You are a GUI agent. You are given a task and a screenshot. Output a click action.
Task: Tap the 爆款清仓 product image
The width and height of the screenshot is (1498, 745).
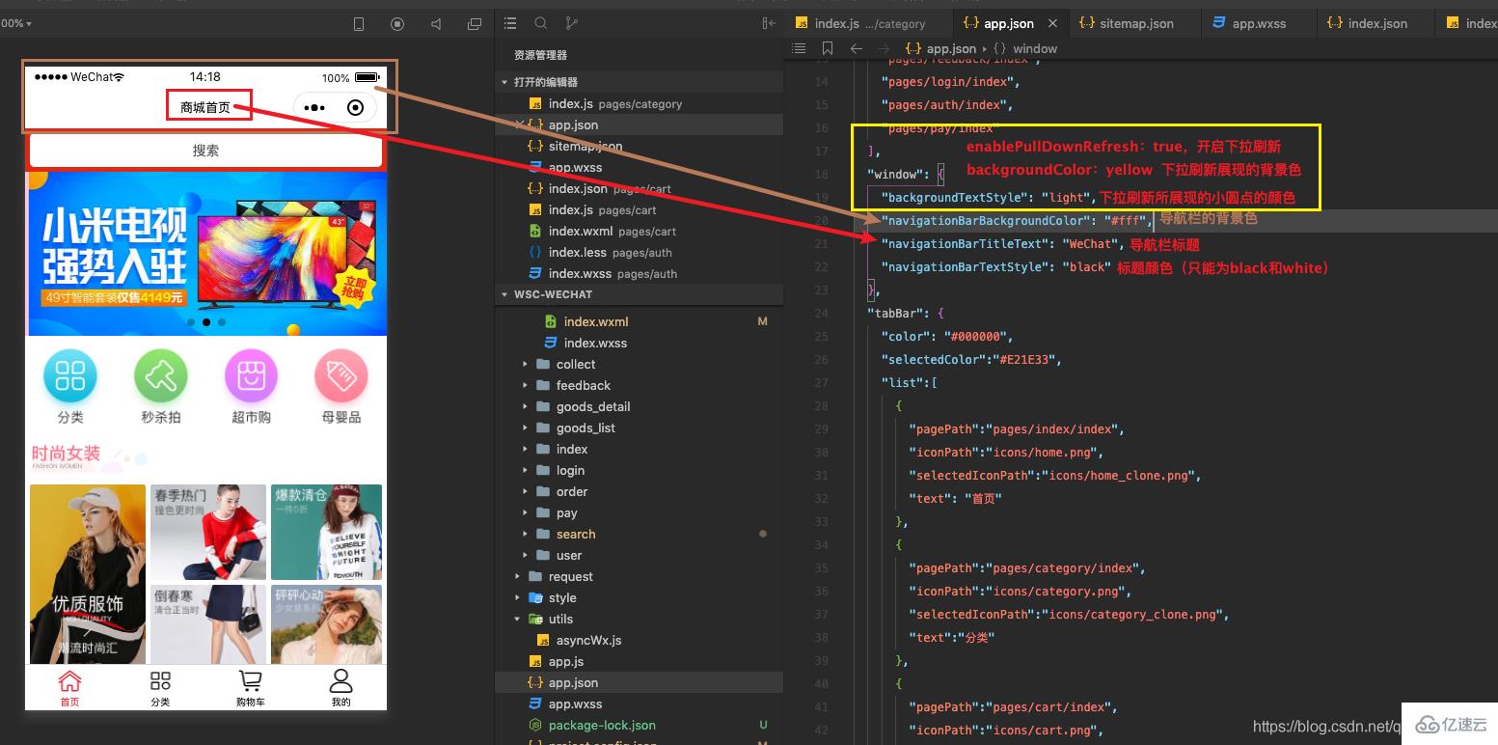(326, 532)
